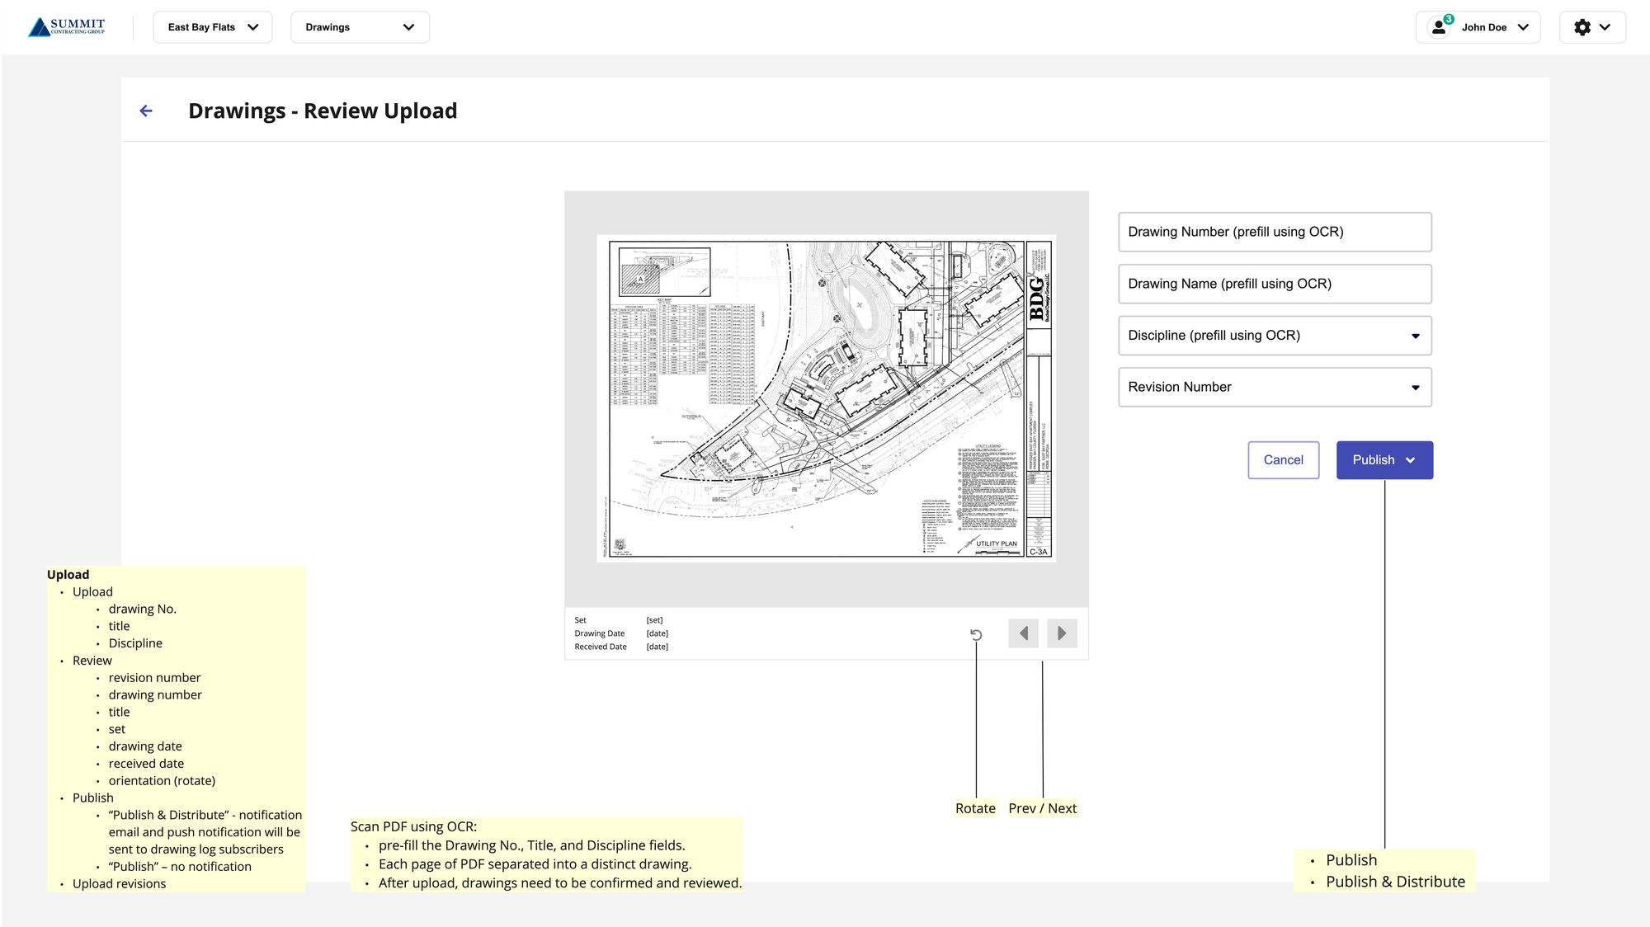Viewport: 1650px width, 927px height.
Task: Click the Publish button's dropdown arrow
Action: click(x=1411, y=460)
